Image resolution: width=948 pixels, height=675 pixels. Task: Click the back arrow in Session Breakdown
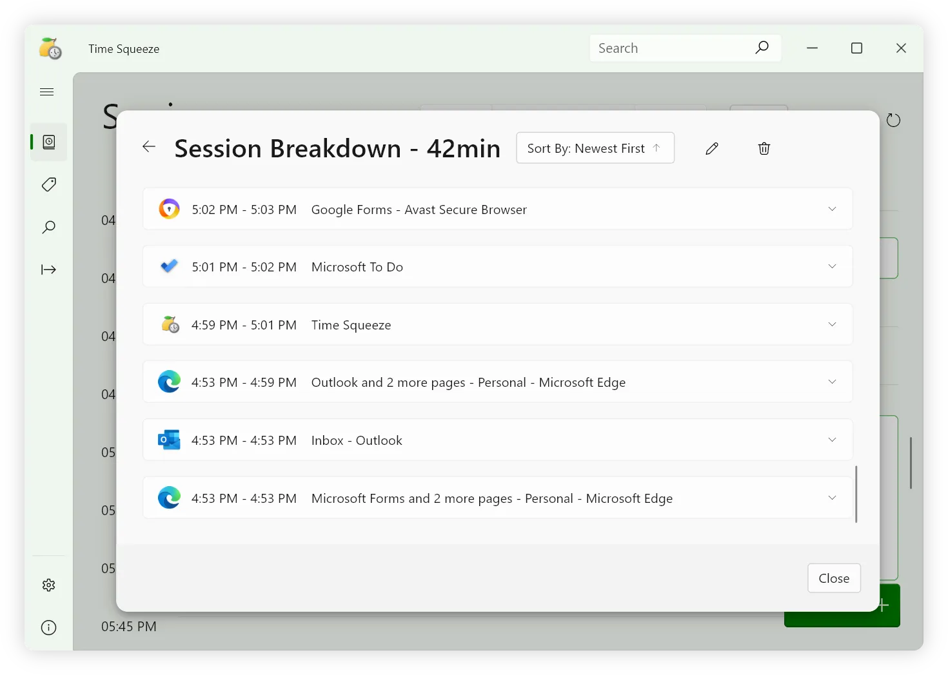coord(149,147)
